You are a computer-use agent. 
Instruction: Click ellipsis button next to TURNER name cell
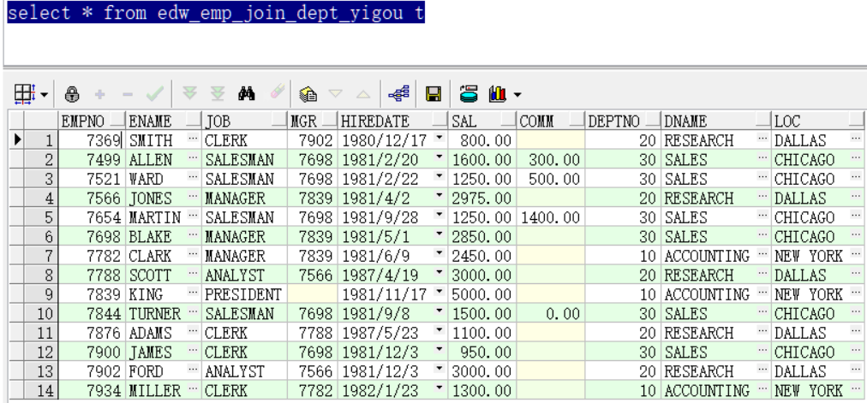(193, 311)
